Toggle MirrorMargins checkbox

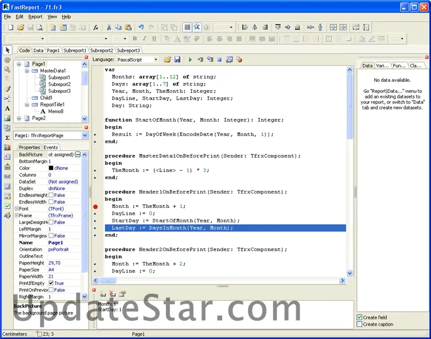pyautogui.click(x=51, y=236)
